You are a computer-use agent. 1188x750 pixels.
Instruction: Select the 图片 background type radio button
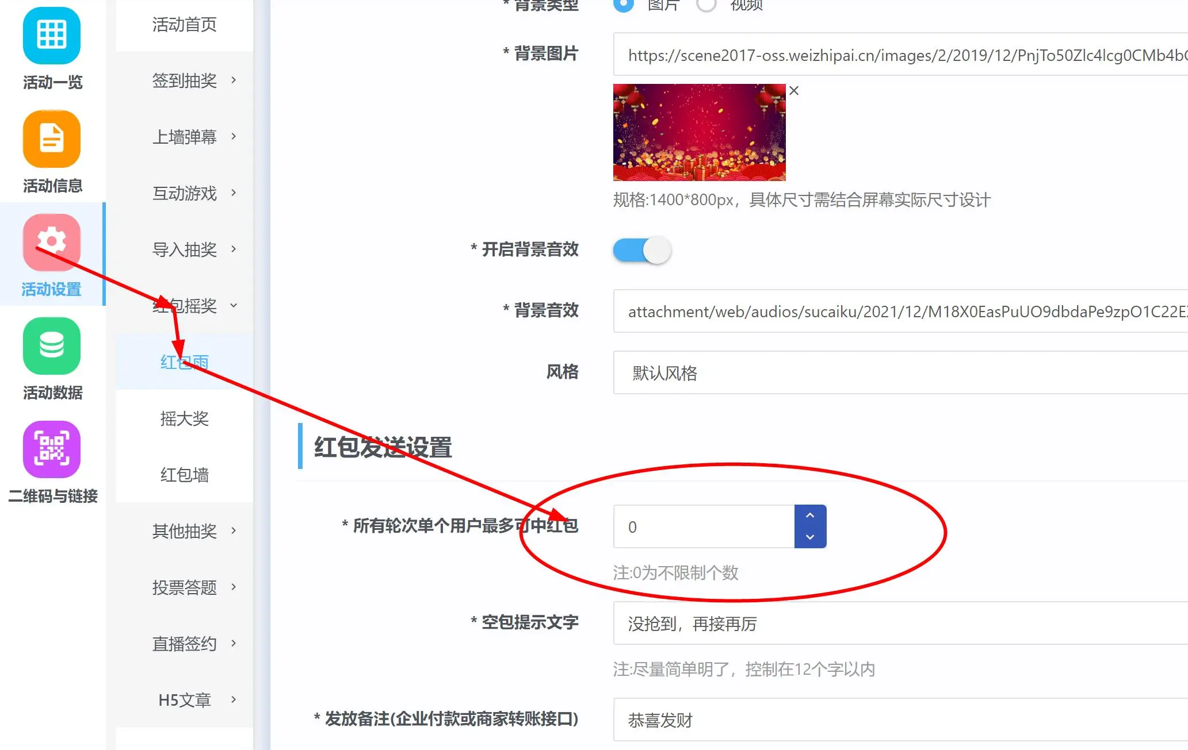tap(624, 5)
